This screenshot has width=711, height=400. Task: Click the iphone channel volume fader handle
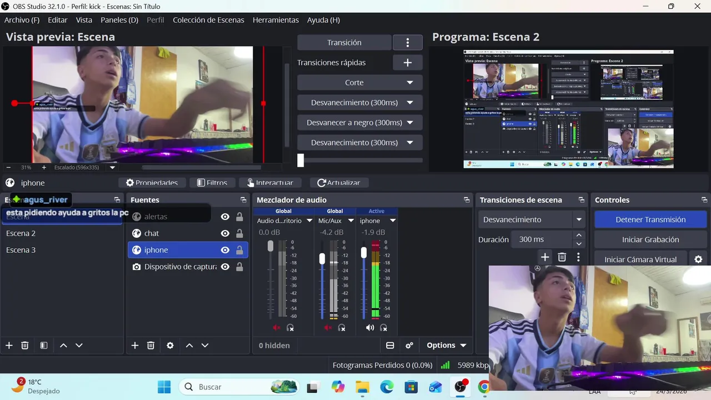[364, 253]
